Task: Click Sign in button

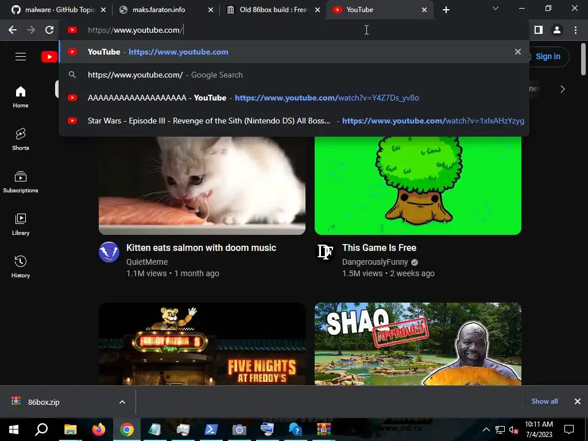Action: pos(548,57)
